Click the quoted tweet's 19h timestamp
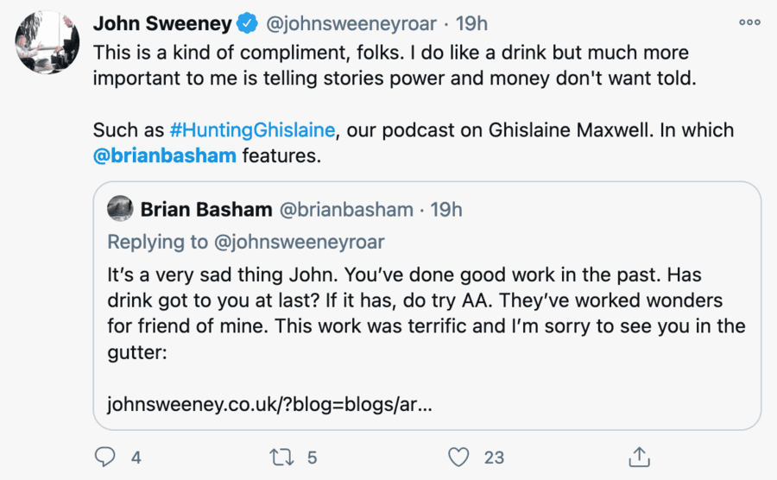 tap(446, 209)
